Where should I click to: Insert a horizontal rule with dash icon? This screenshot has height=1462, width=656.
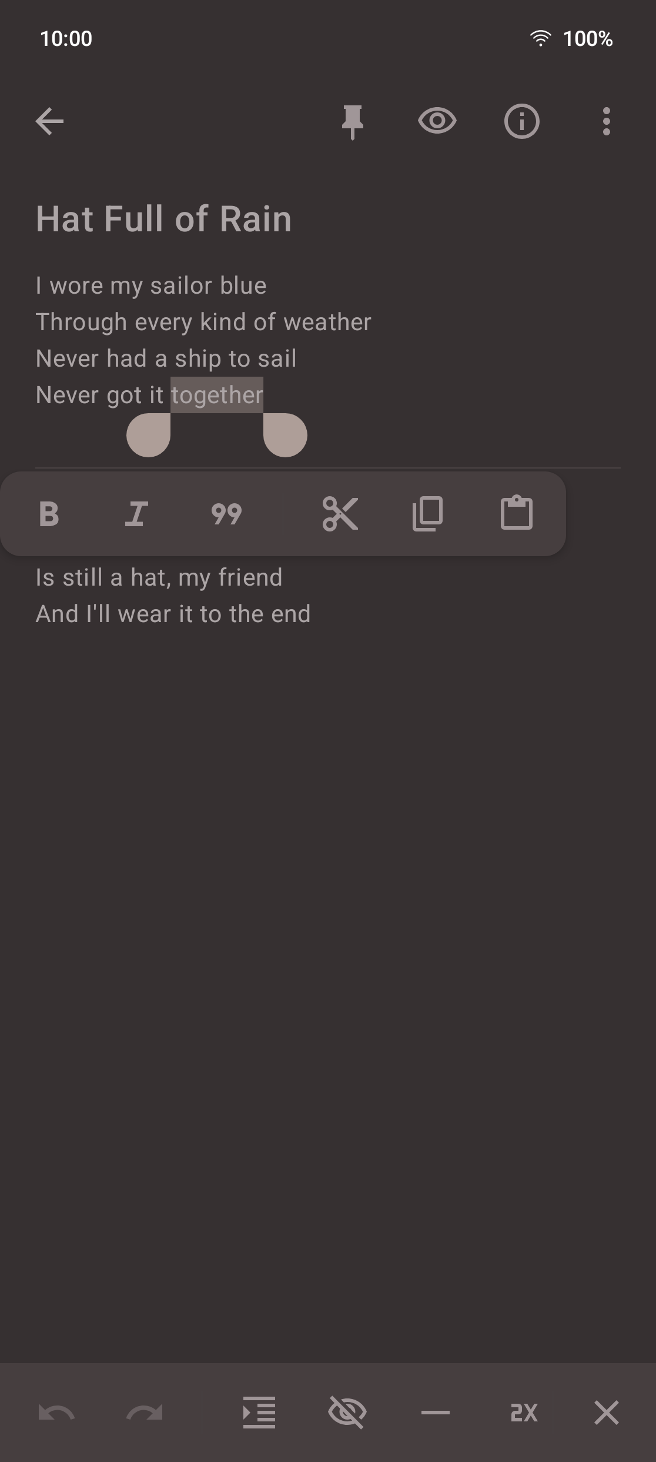coord(436,1413)
